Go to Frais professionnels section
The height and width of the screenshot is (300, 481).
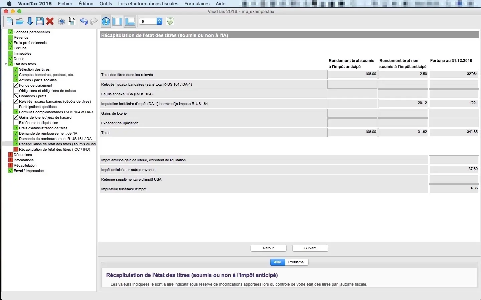[30, 43]
